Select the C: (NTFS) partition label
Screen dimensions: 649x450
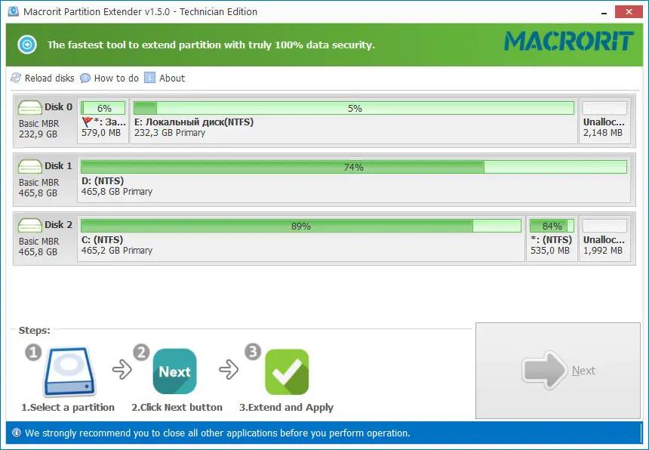tap(102, 239)
